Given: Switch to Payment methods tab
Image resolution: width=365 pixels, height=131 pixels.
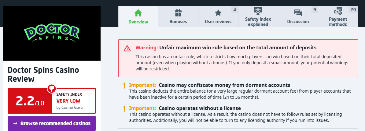Looking at the screenshot, I should tap(338, 22).
